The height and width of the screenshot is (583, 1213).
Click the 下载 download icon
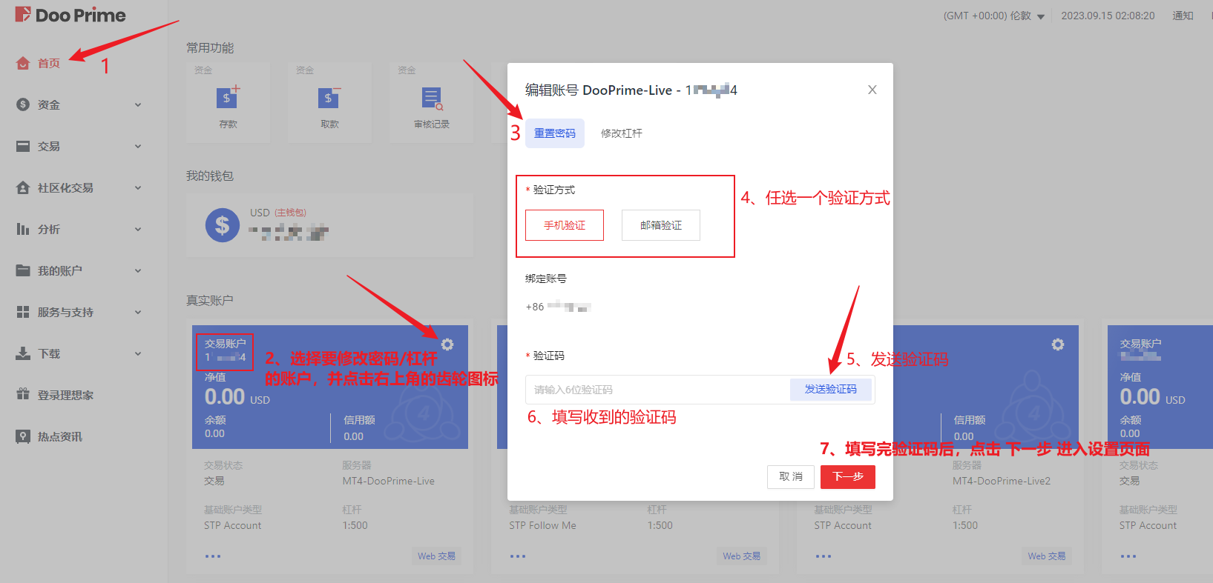pos(23,353)
